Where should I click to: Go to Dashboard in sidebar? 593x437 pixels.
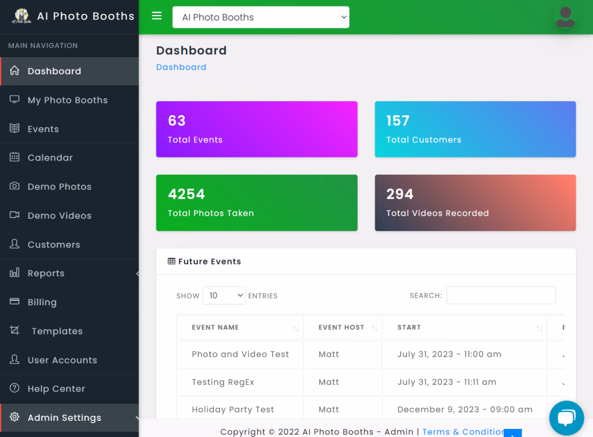pos(69,71)
